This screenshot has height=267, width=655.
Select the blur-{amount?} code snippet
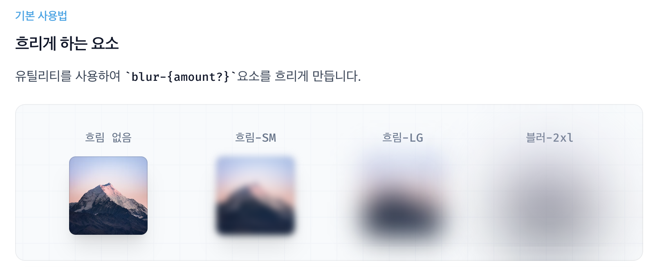click(x=180, y=76)
